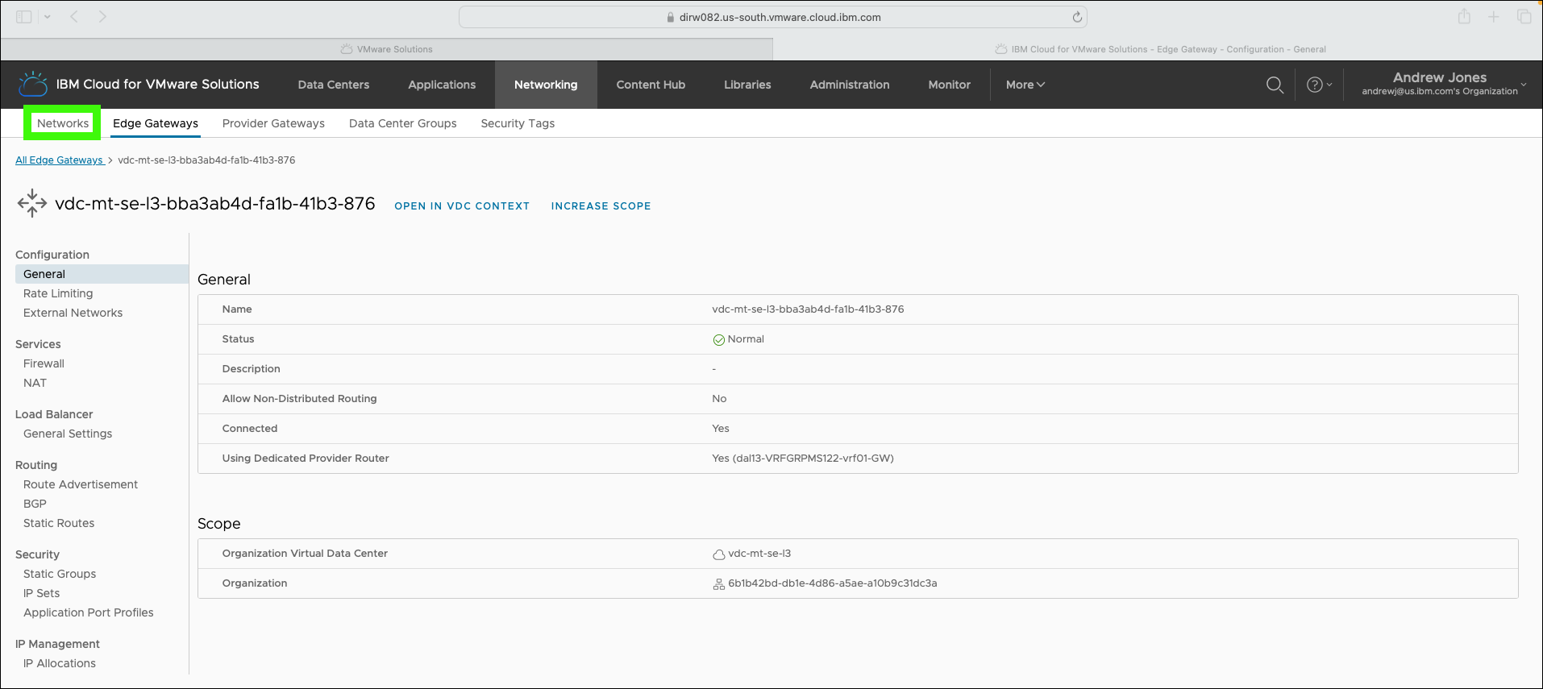Select General under Configuration
The height and width of the screenshot is (689, 1543).
point(102,274)
